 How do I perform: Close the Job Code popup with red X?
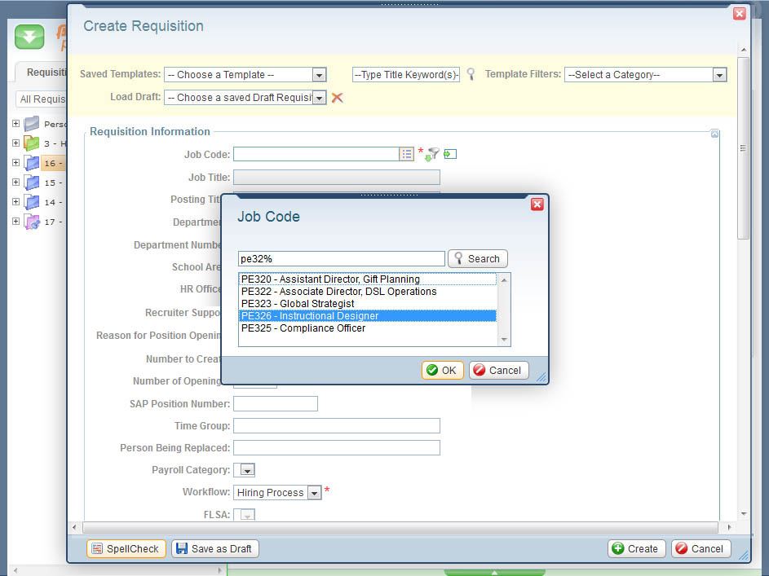click(537, 204)
